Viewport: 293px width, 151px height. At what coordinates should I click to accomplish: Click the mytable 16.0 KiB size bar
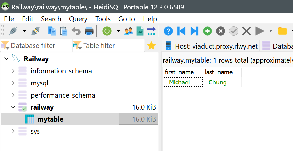pyautogui.click(x=138, y=119)
